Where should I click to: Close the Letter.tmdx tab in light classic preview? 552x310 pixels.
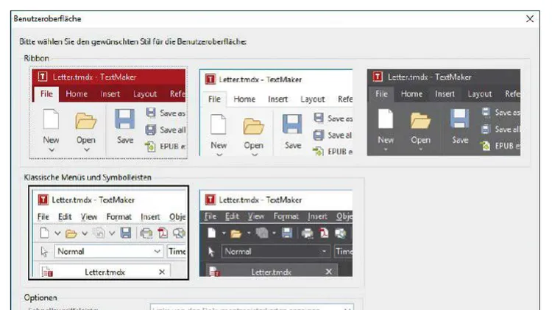162,272
